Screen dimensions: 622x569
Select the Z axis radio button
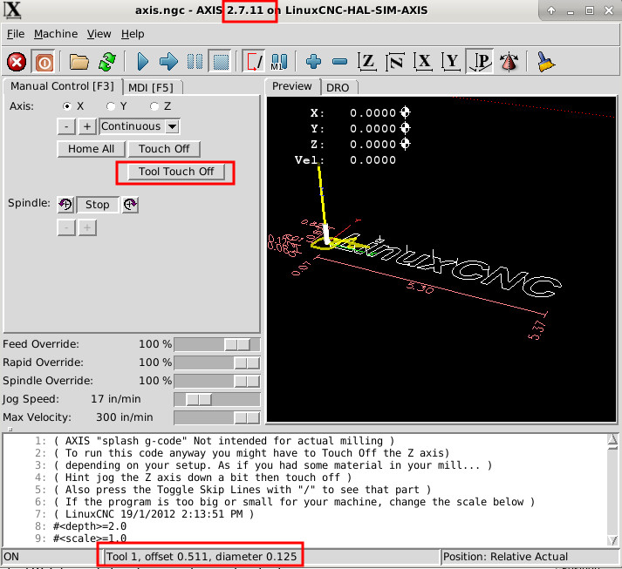tap(154, 106)
